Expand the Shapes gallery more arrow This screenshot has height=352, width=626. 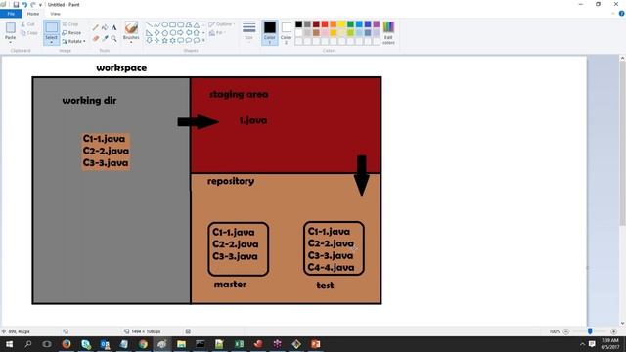[x=203, y=40]
